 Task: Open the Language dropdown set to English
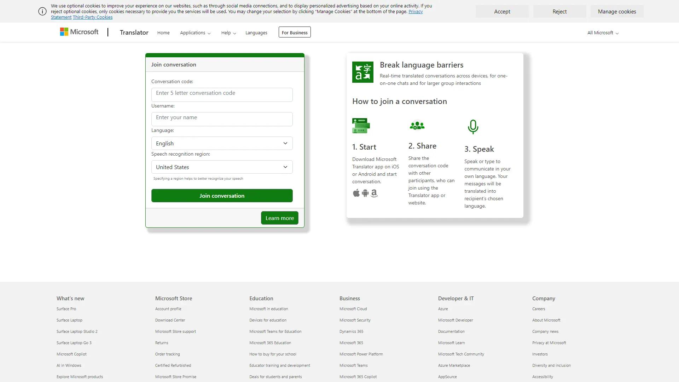[x=222, y=143]
